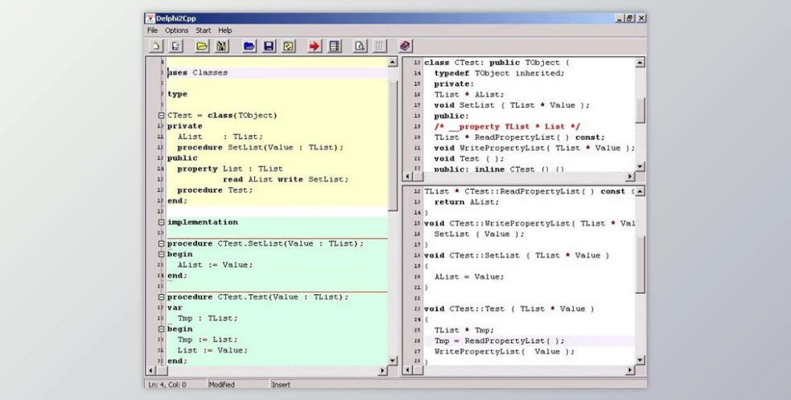791x400 pixels.
Task: Open the help book icon
Action: click(405, 47)
